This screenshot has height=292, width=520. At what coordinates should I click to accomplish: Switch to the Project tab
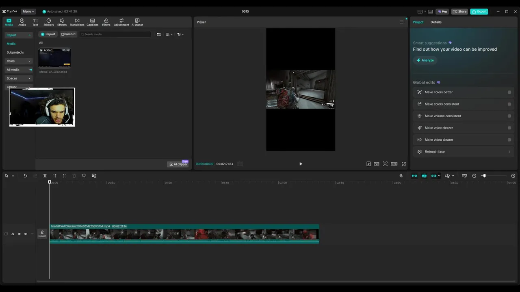click(x=418, y=22)
